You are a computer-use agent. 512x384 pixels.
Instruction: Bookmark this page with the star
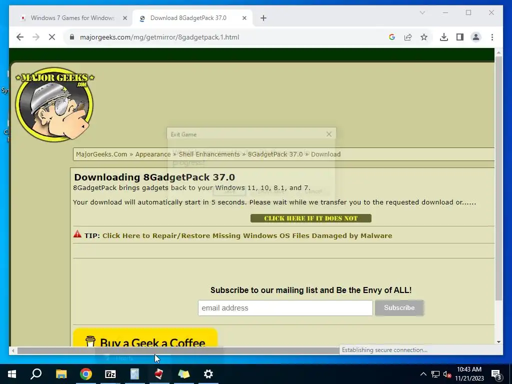pyautogui.click(x=424, y=37)
